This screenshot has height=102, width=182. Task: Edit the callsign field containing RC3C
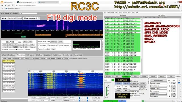pos(28,13)
